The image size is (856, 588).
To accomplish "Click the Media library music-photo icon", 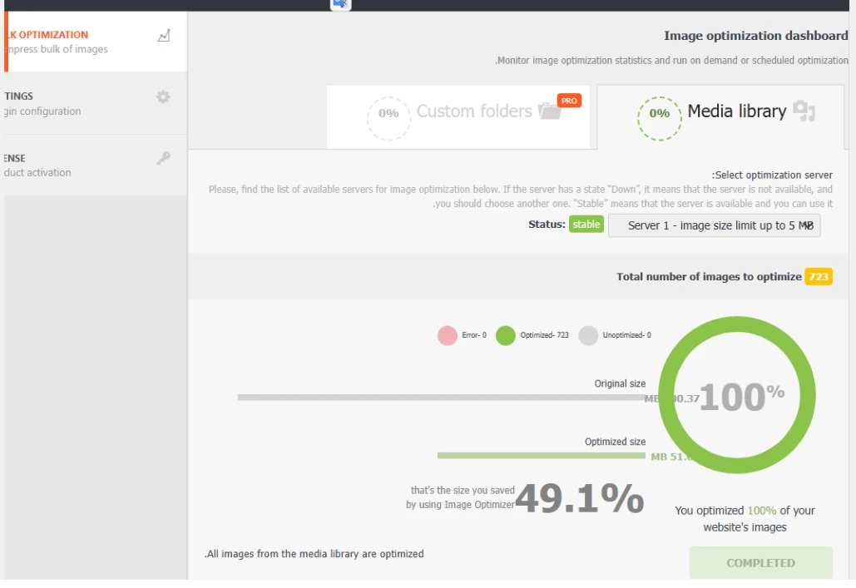I will pyautogui.click(x=804, y=111).
